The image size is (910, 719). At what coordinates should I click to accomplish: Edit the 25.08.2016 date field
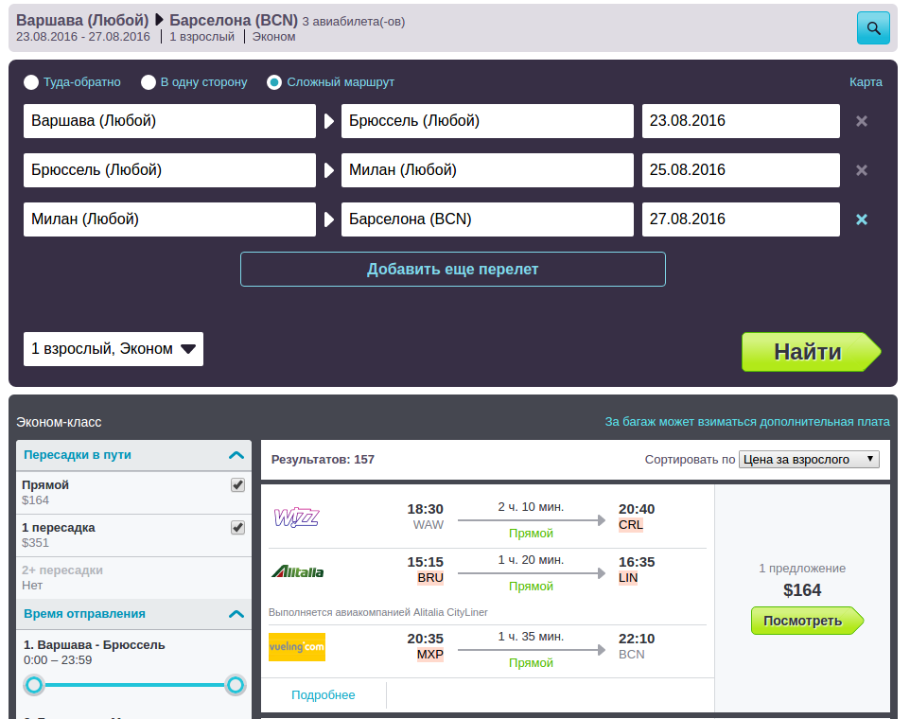(741, 170)
